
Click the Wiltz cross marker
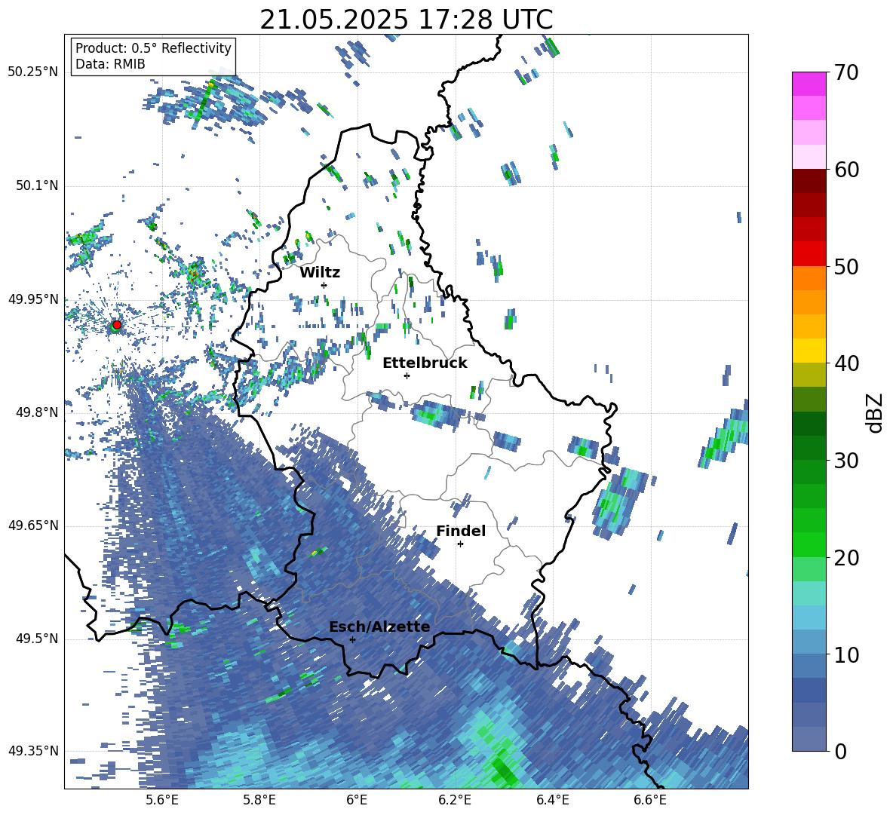pos(324,285)
